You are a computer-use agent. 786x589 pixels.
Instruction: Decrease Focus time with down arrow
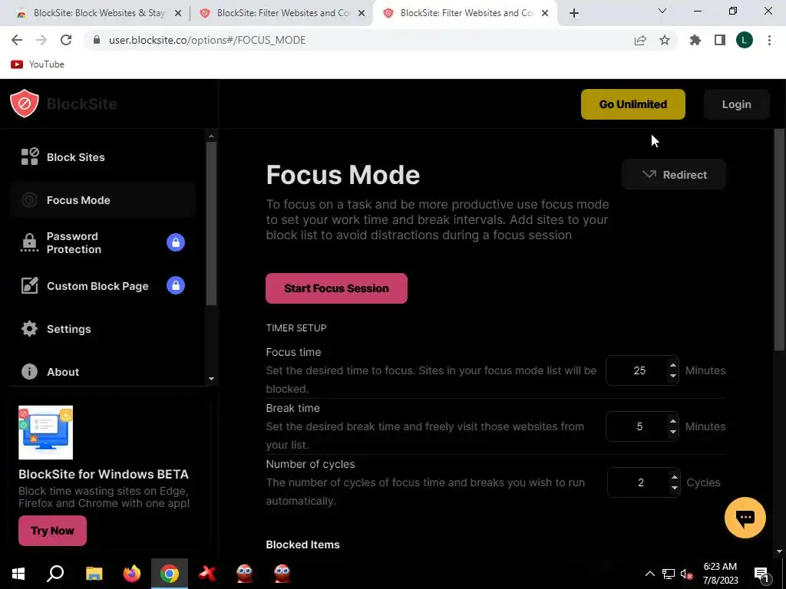tap(672, 376)
